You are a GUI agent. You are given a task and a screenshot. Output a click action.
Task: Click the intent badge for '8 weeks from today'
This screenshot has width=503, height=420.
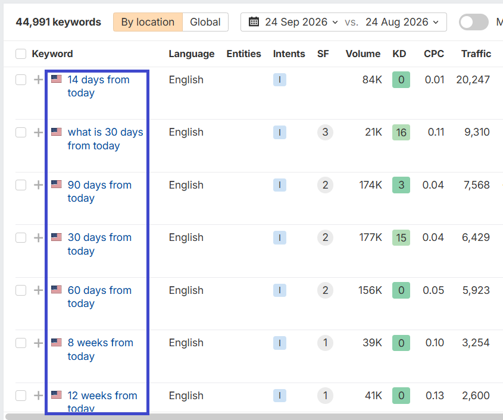pyautogui.click(x=279, y=343)
